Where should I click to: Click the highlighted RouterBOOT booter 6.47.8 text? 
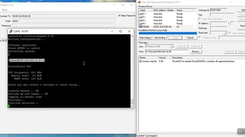(x=27, y=60)
